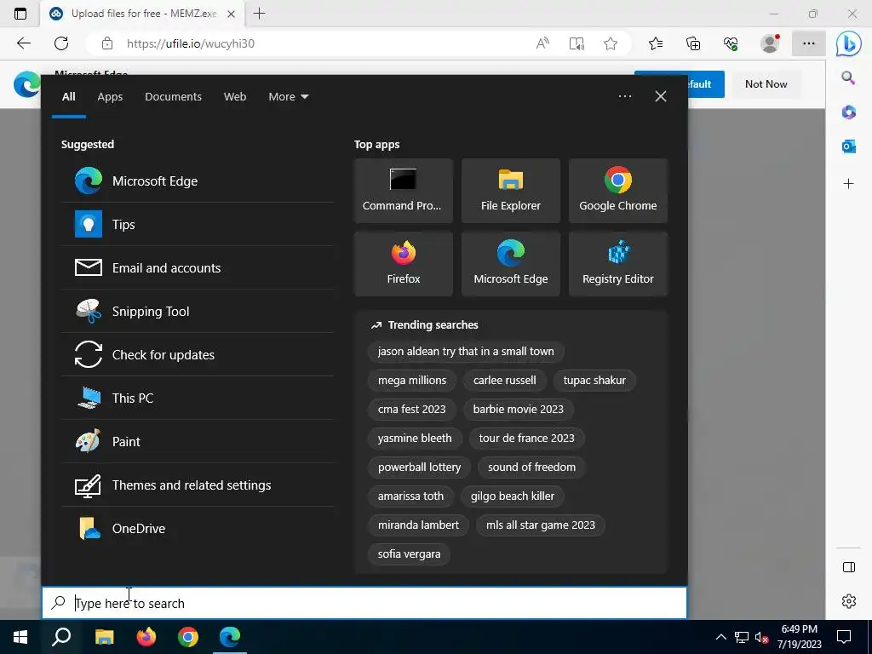Launch Snipping Tool suggestion
Screen dimensions: 872x654
click(x=198, y=311)
